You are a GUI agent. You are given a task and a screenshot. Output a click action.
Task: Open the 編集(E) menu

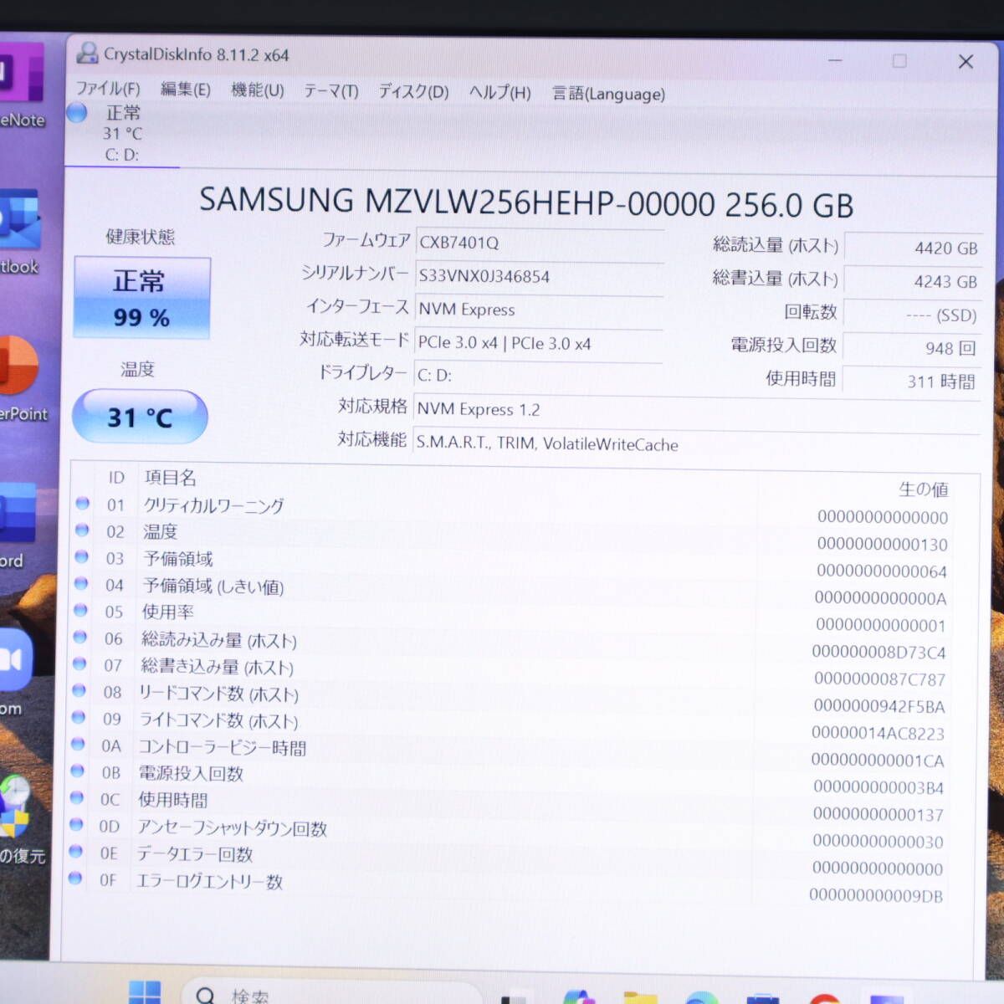185,90
